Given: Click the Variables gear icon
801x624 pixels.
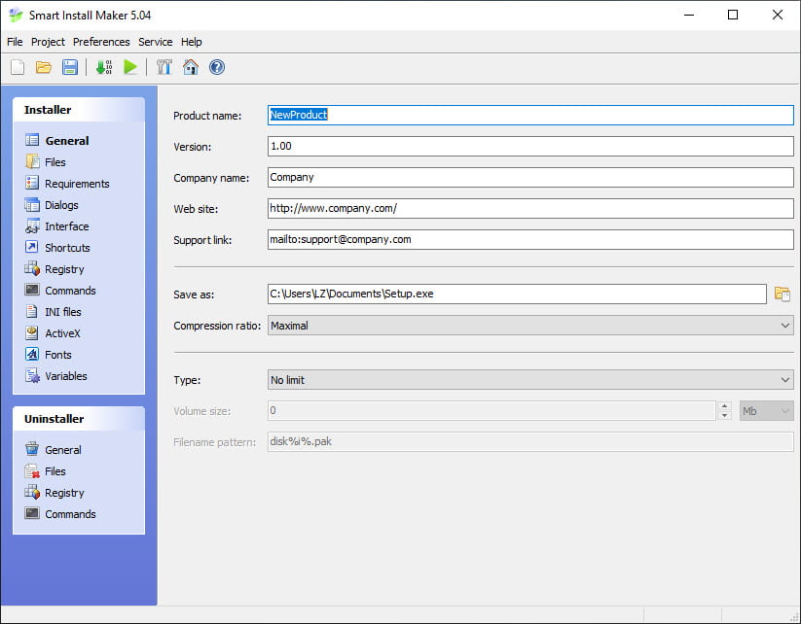Looking at the screenshot, I should pos(32,375).
